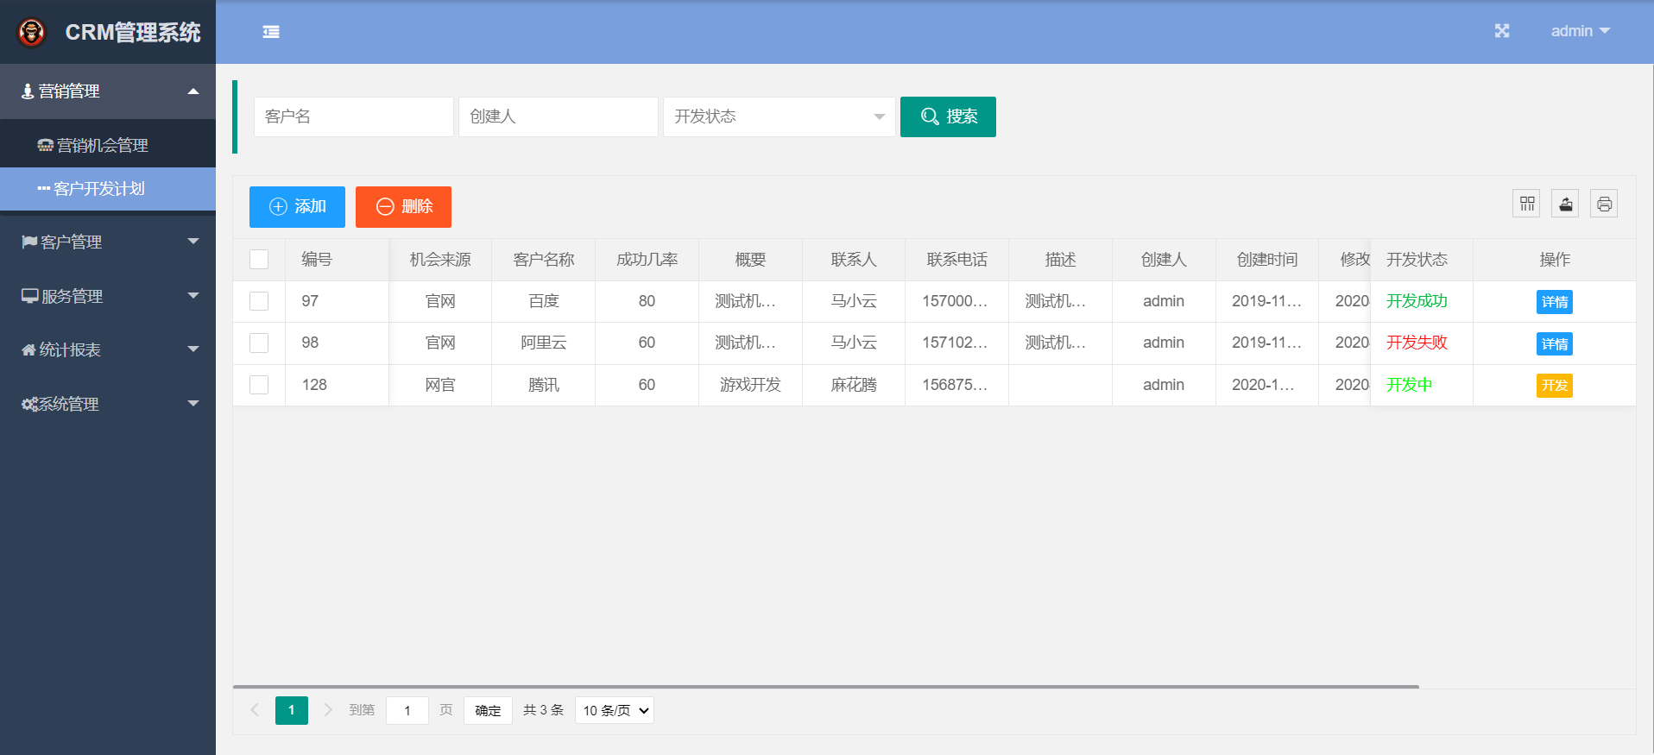Screen dimensions: 1654x755
Task: Click the CRM monkey logo icon
Action: click(32, 33)
